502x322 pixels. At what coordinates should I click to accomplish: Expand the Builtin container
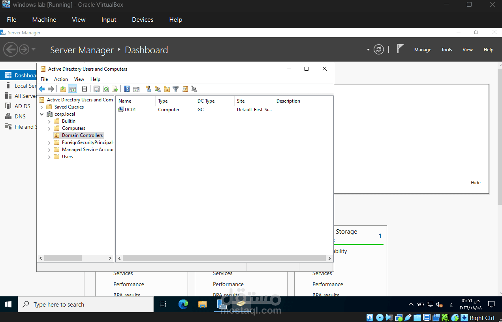[x=49, y=121]
